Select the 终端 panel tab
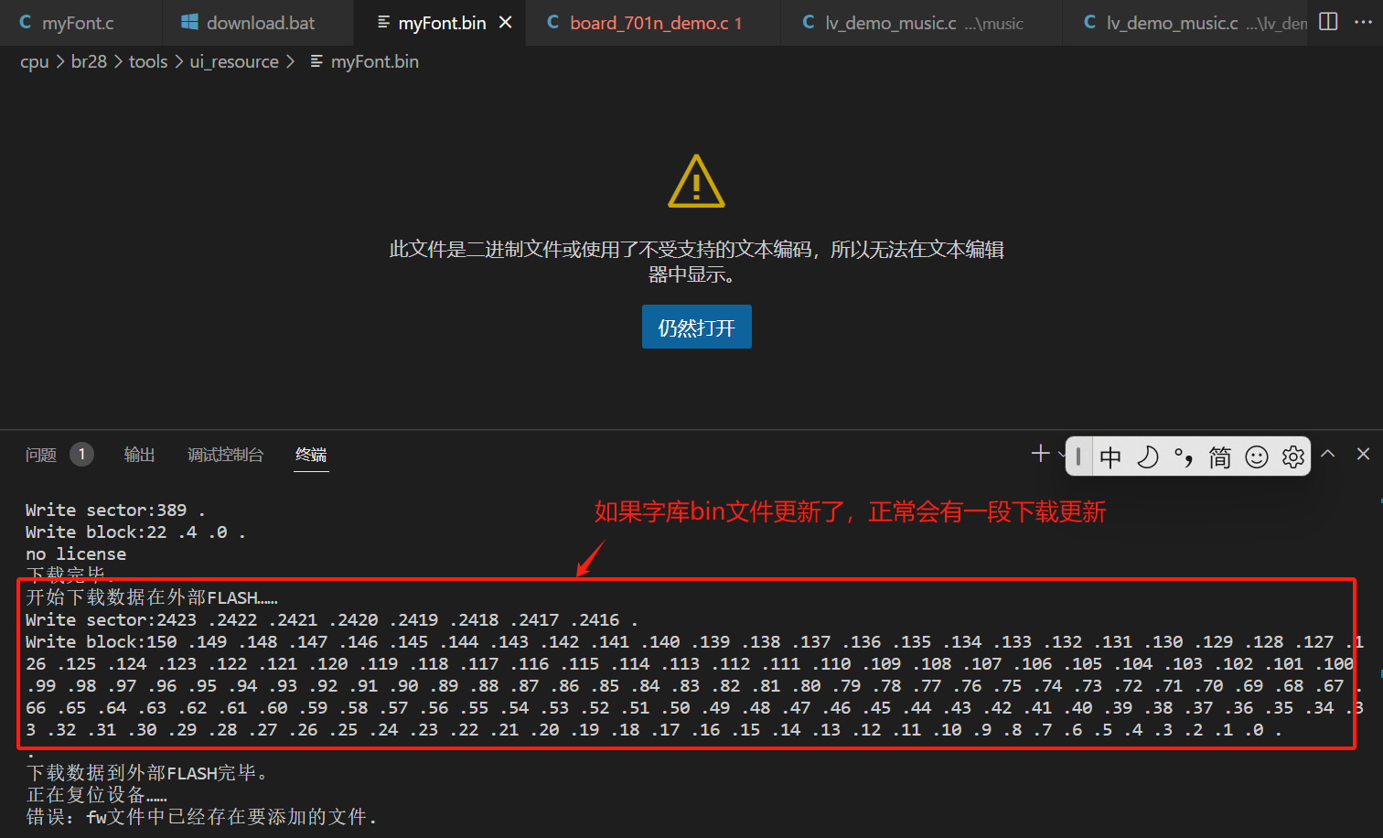Screen dimensions: 1383x838 (311, 455)
